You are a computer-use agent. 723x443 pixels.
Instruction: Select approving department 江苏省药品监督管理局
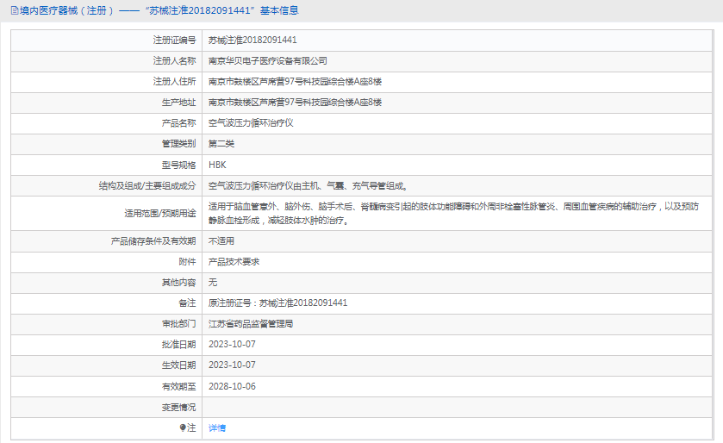(251, 323)
